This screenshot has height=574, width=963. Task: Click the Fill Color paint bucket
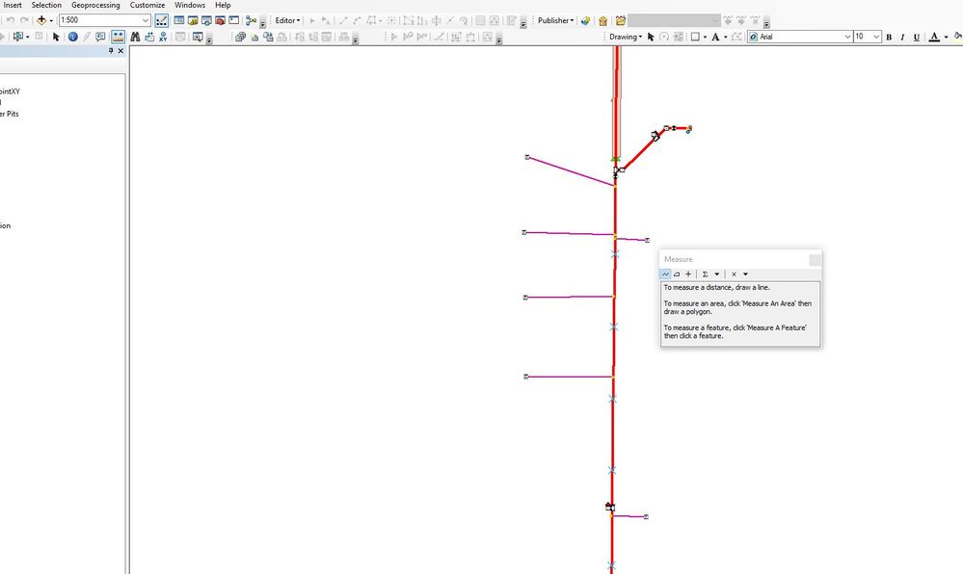957,37
